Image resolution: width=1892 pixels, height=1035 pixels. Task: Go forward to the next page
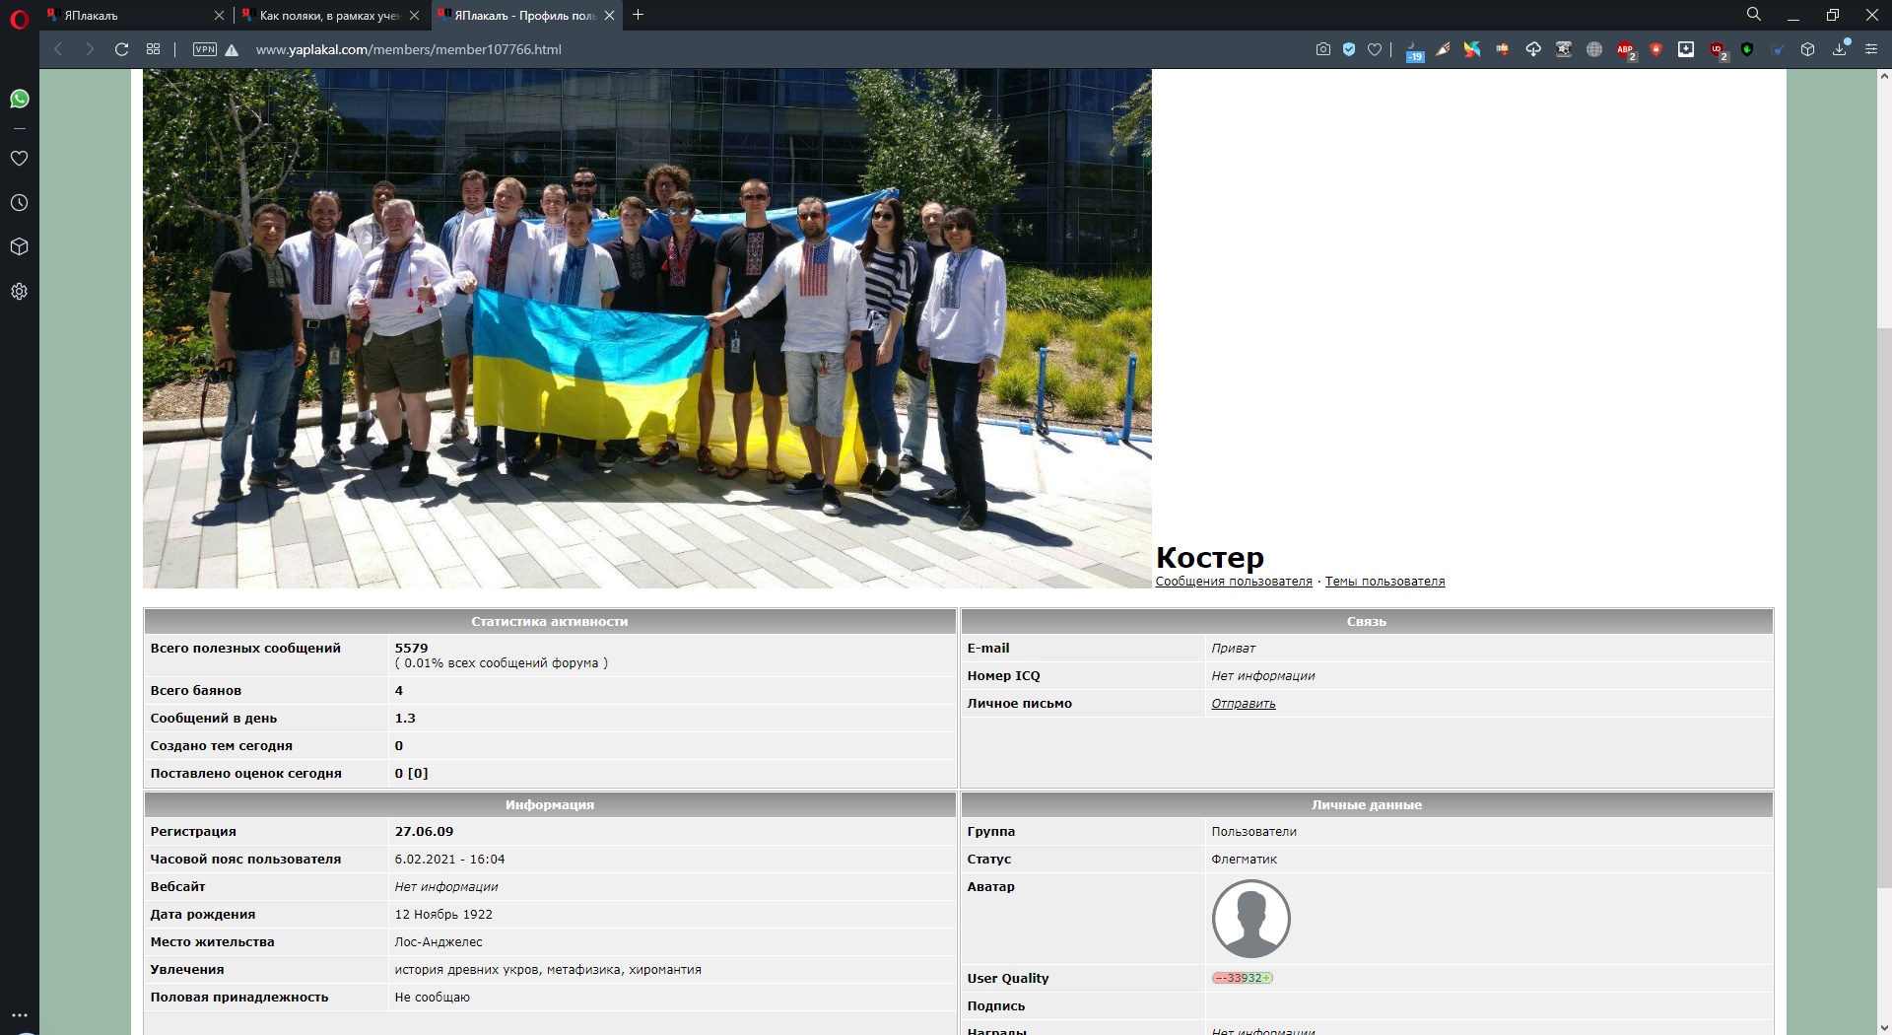90,49
